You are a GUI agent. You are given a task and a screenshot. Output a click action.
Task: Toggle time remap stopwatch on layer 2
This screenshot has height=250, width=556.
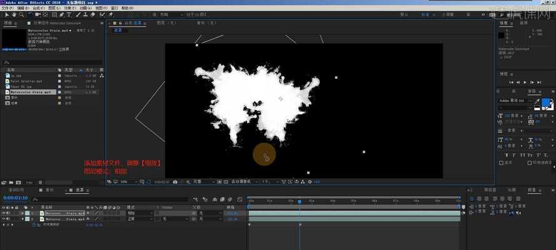click(34, 224)
